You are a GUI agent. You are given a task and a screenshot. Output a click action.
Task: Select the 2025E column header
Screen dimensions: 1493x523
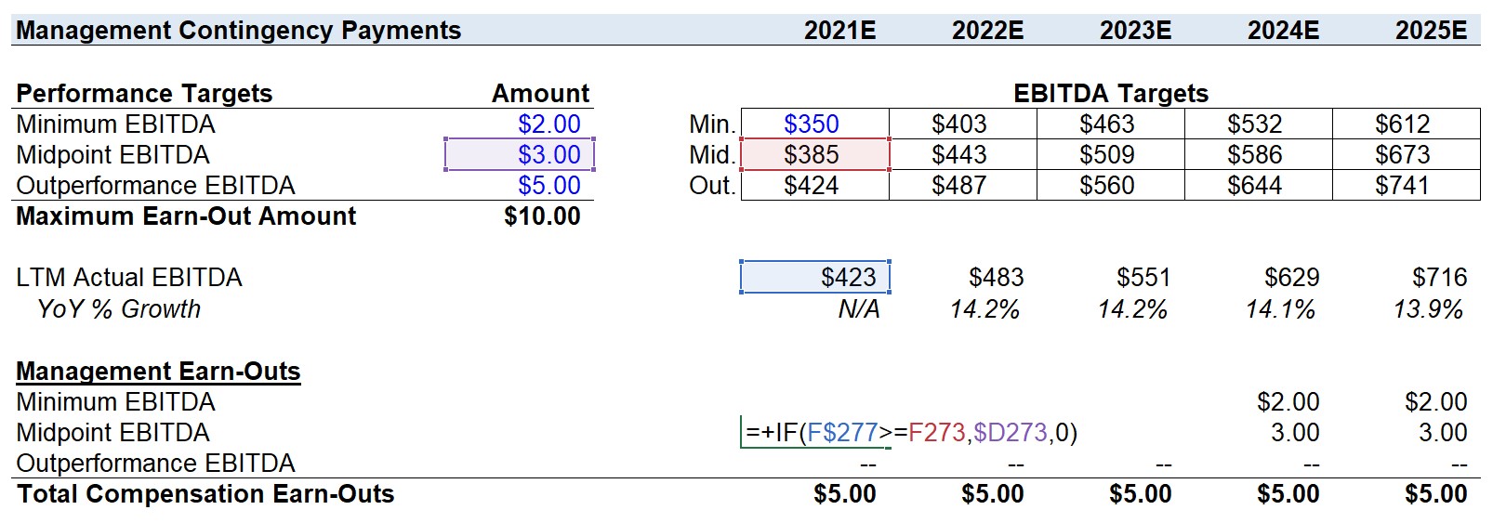pos(1431,30)
